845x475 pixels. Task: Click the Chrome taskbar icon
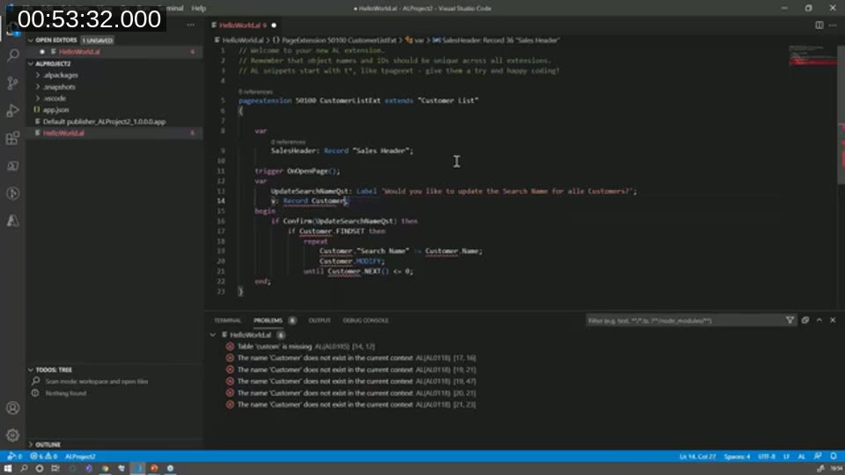[x=105, y=469]
